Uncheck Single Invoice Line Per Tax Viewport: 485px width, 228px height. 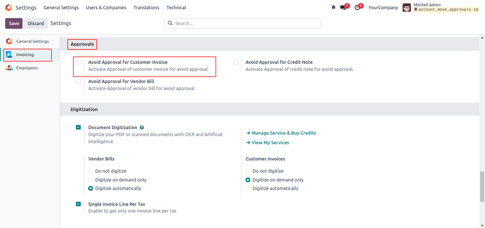tap(78, 204)
